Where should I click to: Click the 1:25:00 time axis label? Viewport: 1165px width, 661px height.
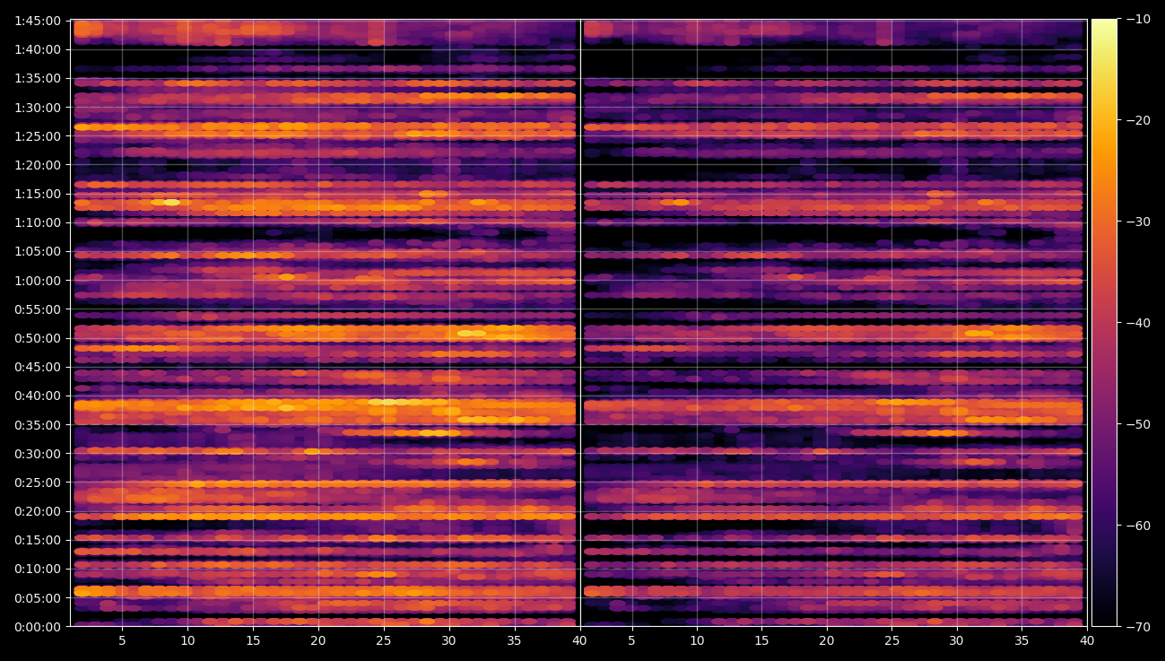pos(38,136)
